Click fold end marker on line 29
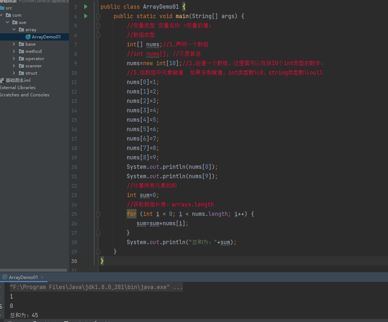Image resolution: width=388 pixels, height=322 pixels. 98,252
